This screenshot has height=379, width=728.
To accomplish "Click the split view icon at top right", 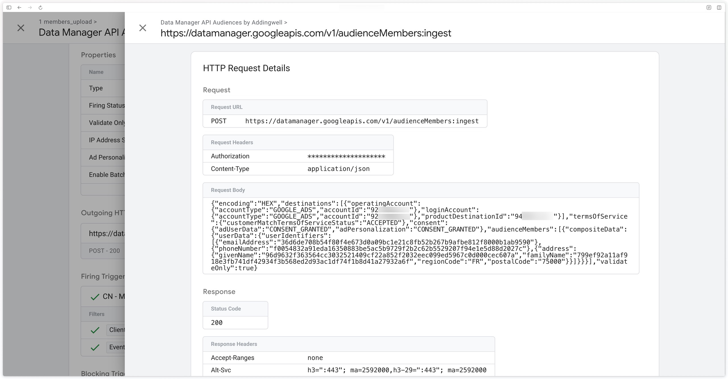I will (719, 7).
